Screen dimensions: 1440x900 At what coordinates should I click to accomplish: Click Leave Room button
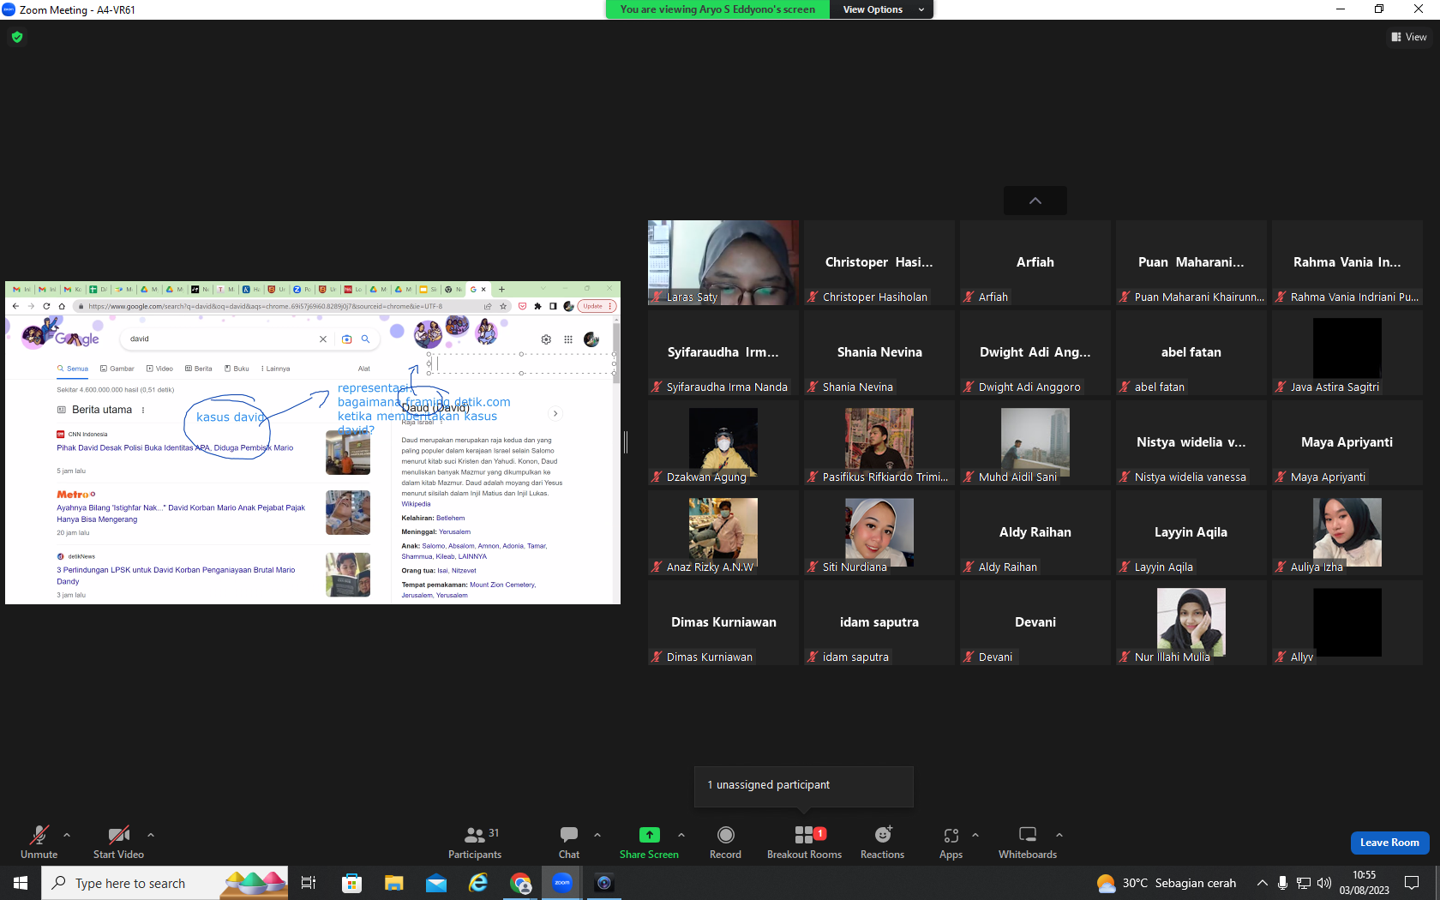(x=1389, y=843)
